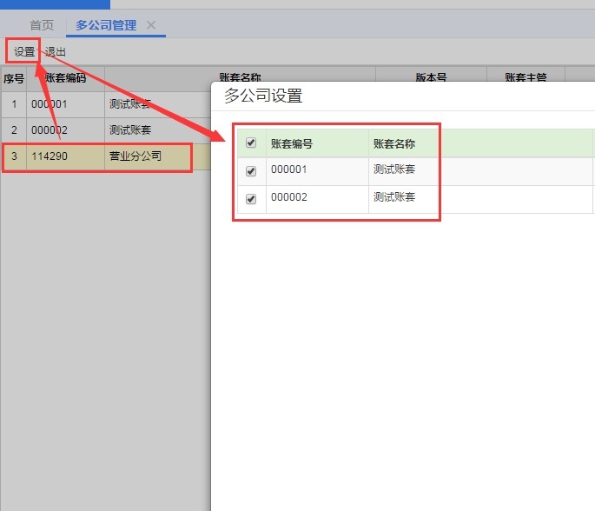Toggle the select-all checkbox in dialog header
Screen dimensions: 595x511
[251, 143]
